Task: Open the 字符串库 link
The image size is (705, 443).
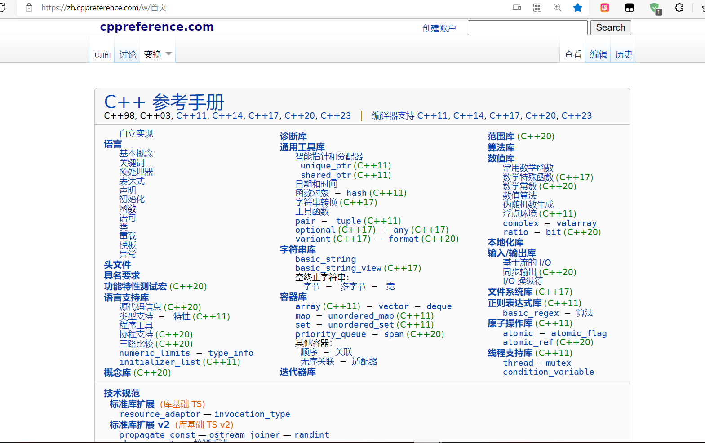Action: [298, 249]
